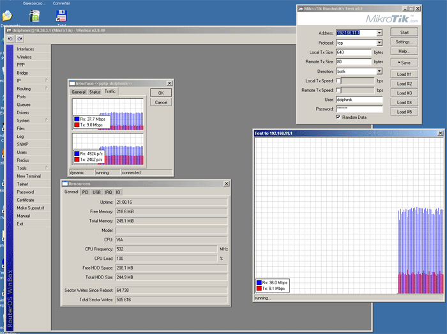Click the Help button
The image size is (447, 334).
point(404,51)
